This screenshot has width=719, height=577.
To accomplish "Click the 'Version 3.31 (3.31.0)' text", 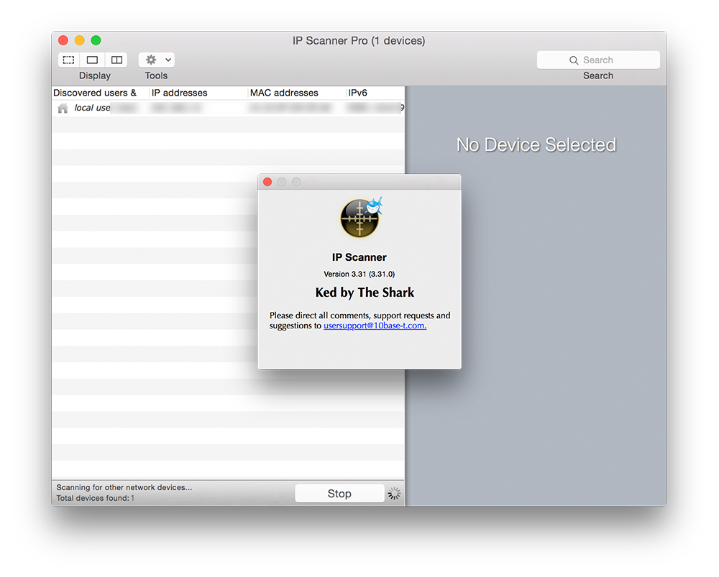I will [359, 274].
